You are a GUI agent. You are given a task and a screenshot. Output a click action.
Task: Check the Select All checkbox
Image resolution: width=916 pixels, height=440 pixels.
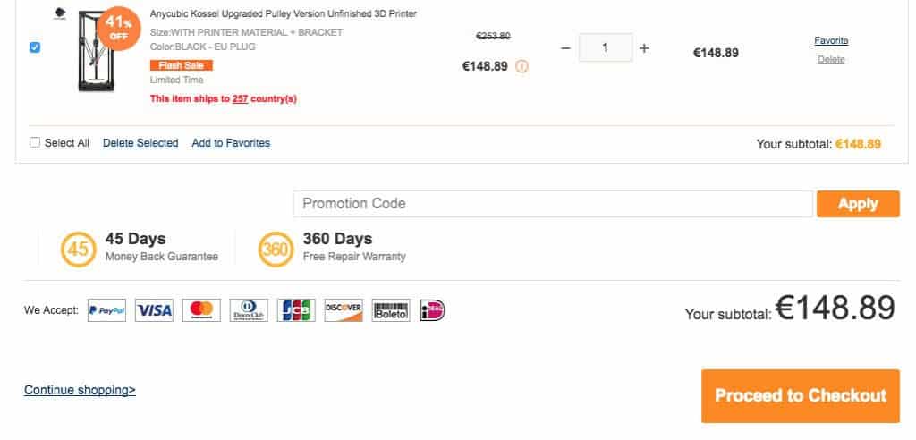click(35, 142)
